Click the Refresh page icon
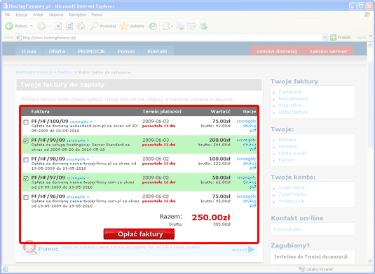This screenshot has height=274, width=375. 69,26
